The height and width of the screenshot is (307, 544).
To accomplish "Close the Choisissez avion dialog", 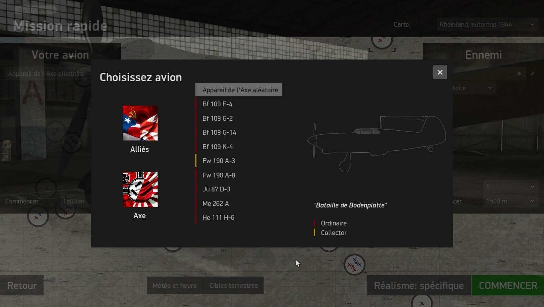I will tap(440, 72).
